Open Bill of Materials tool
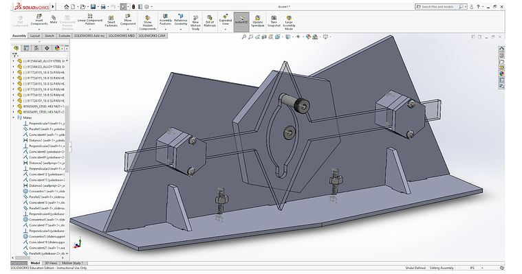 (209, 21)
